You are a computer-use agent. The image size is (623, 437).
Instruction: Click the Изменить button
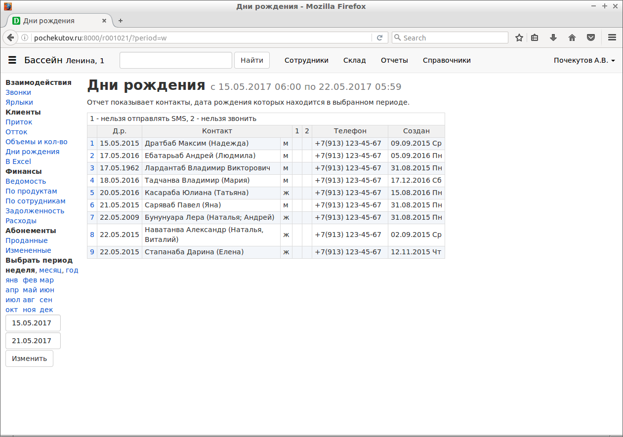pyautogui.click(x=29, y=358)
